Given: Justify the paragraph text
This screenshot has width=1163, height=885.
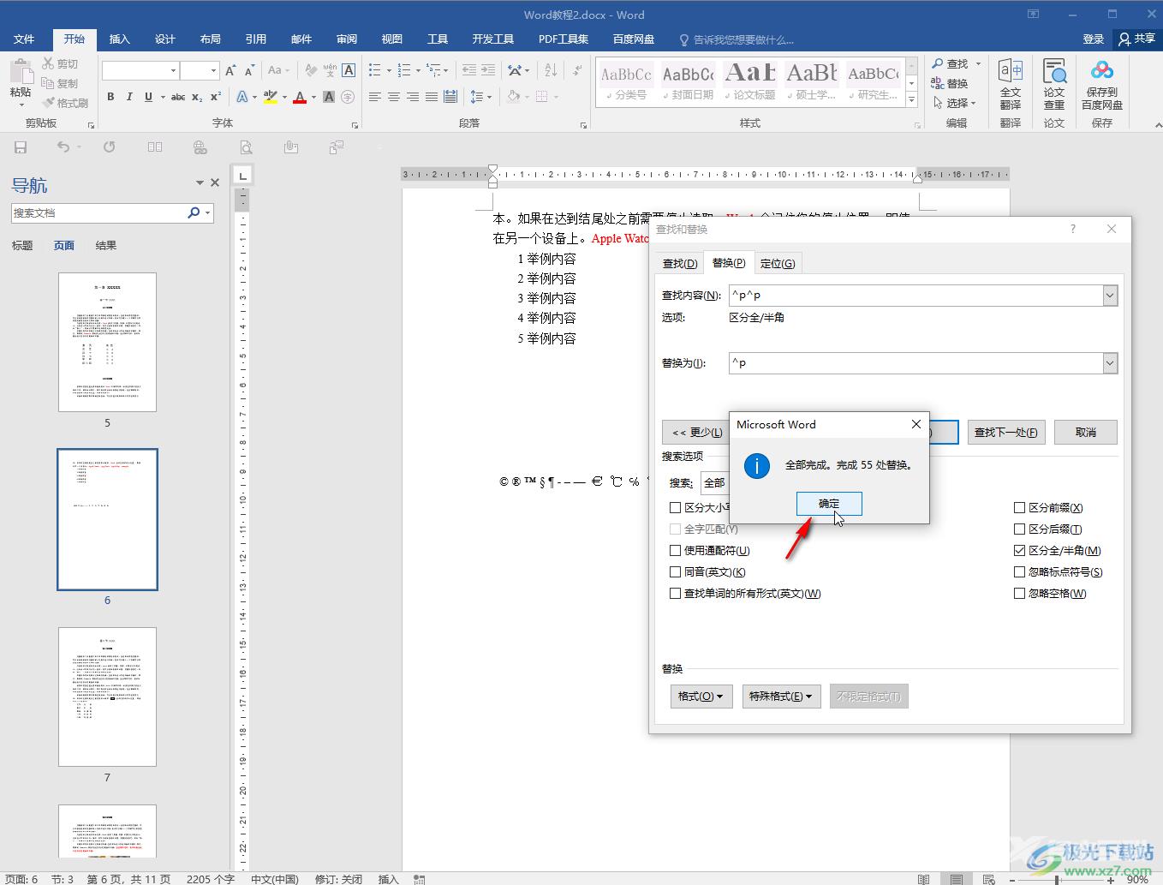Looking at the screenshot, I should (432, 97).
